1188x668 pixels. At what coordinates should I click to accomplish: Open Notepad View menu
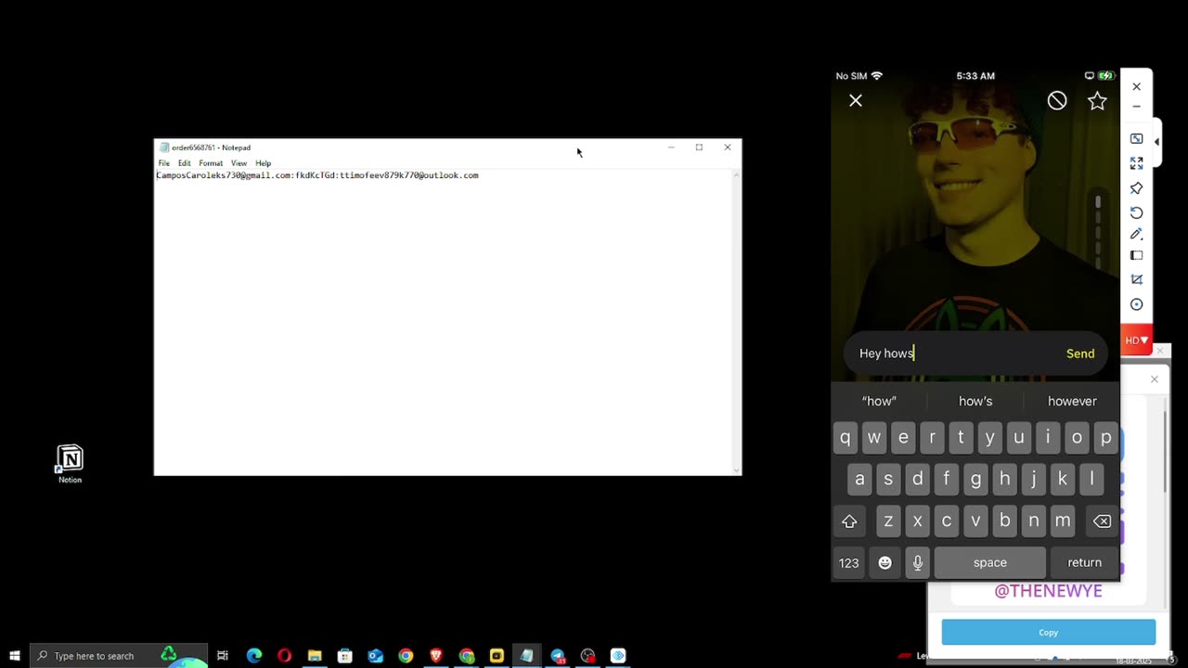click(x=239, y=163)
